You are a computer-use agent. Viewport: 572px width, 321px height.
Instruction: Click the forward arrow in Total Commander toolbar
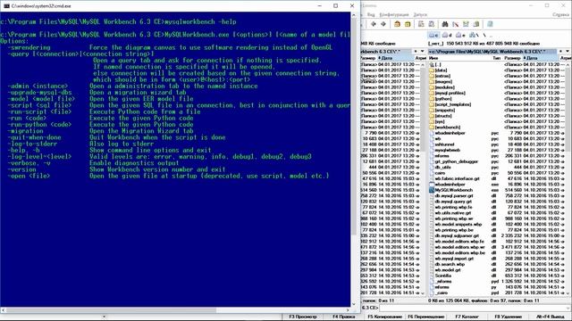(383, 24)
